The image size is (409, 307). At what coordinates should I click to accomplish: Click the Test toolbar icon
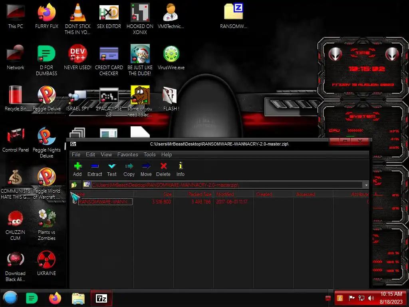tap(112, 169)
